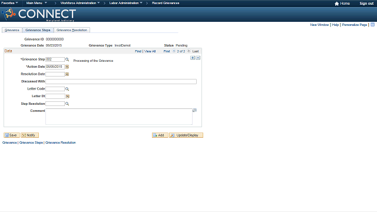Click the Grievance Type value InvolDemot
The height and width of the screenshot is (212, 377).
point(123,45)
